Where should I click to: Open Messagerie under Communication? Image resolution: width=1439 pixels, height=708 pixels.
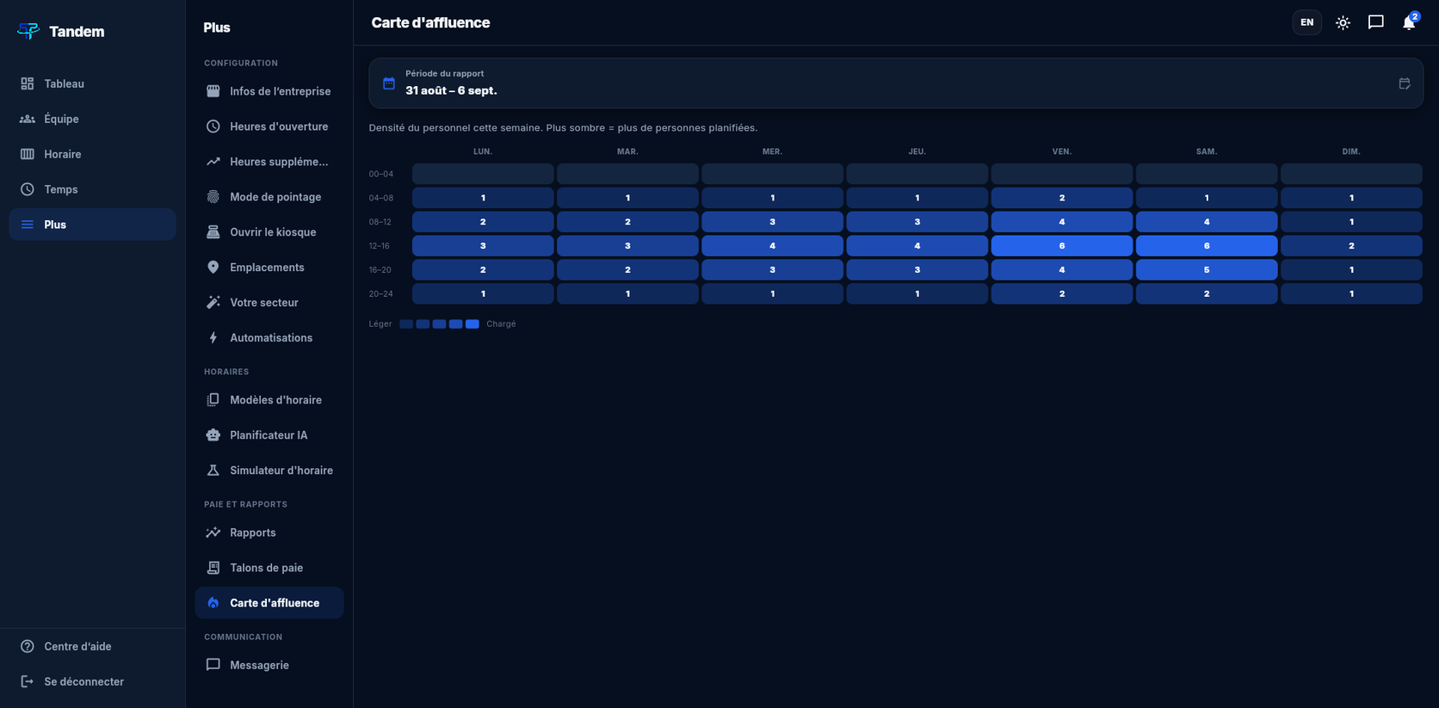point(269,665)
